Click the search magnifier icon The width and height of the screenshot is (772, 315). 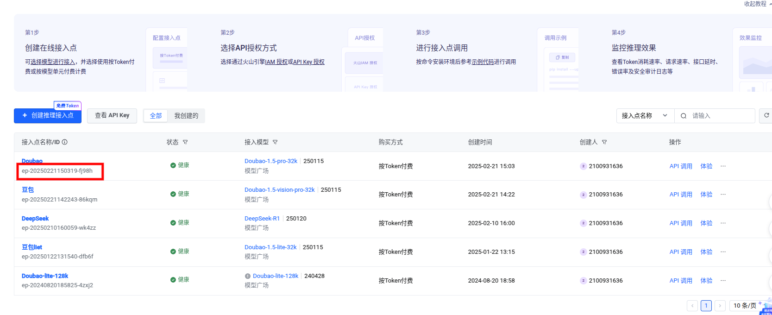684,116
